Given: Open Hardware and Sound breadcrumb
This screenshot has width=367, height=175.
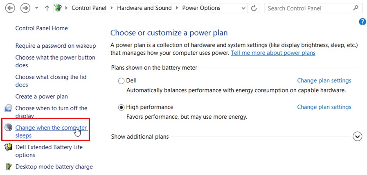Looking at the screenshot, I should (x=145, y=8).
